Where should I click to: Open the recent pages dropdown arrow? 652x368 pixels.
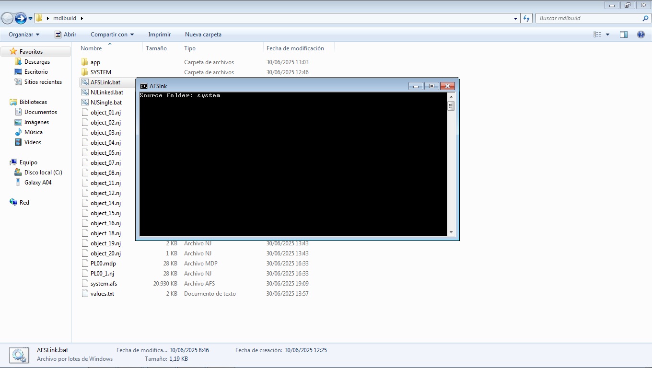[31, 19]
